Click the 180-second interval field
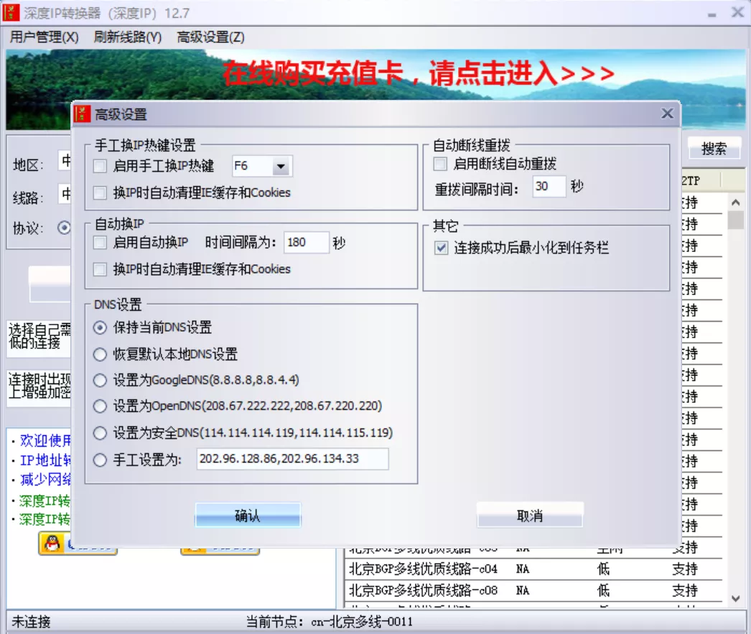 (x=306, y=242)
